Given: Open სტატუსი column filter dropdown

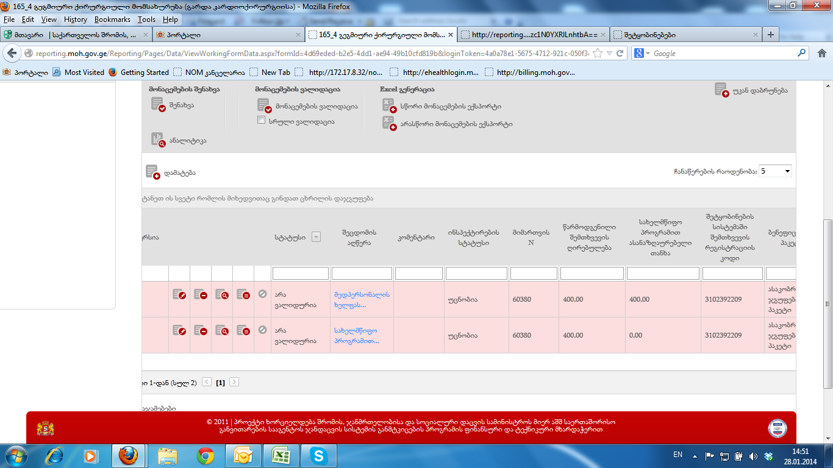Looking at the screenshot, I should 316,237.
